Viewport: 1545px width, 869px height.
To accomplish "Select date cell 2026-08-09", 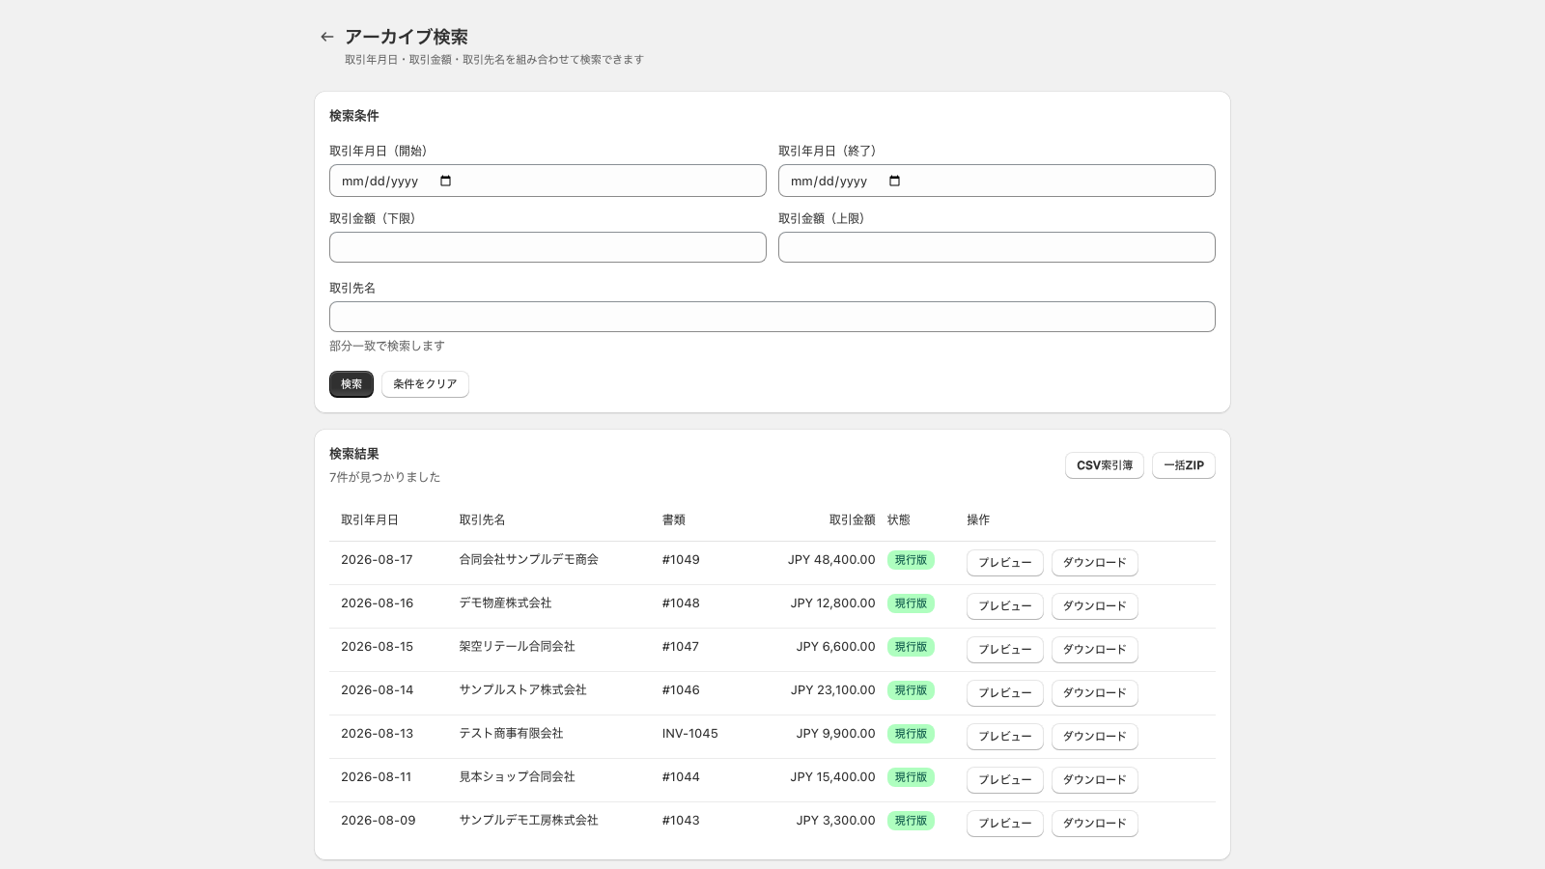I will click(x=378, y=820).
